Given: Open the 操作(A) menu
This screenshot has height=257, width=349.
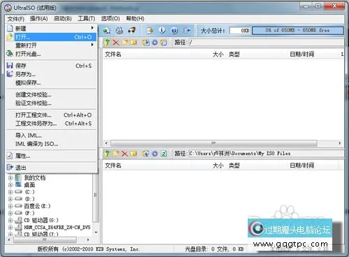Looking at the screenshot, I should [39, 19].
